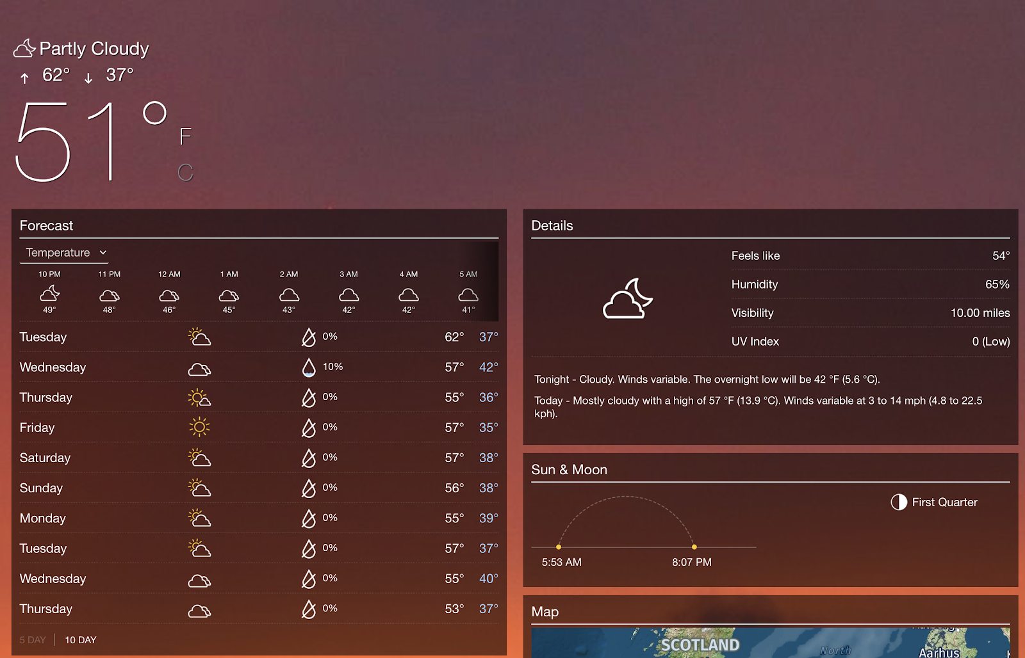Click the large cloud-moon icon in Details
The image size is (1025, 658).
pyautogui.click(x=627, y=299)
